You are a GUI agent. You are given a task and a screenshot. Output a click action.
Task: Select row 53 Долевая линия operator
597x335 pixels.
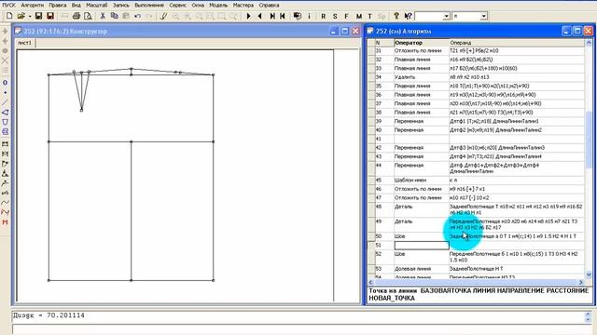pos(422,269)
